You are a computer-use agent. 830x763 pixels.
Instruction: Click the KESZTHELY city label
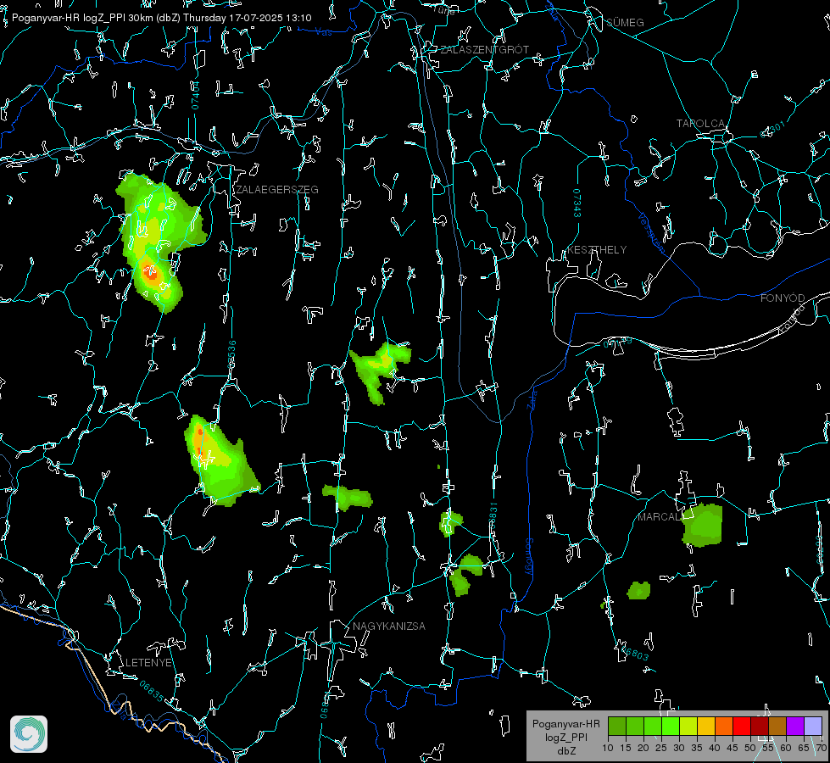coord(597,249)
